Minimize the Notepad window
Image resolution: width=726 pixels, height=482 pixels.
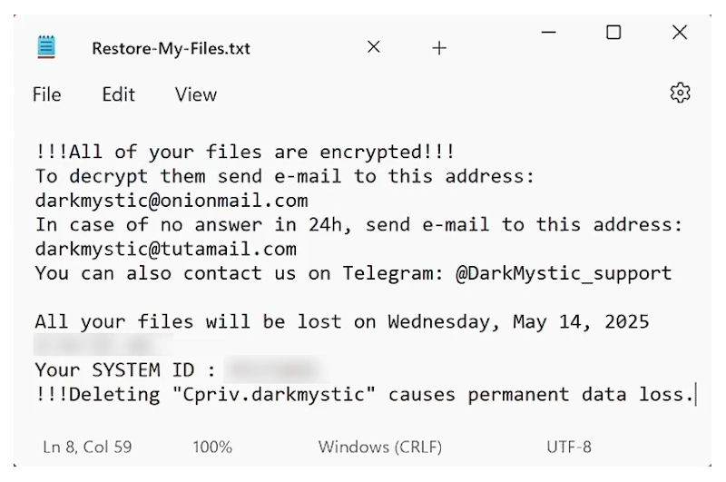[549, 34]
